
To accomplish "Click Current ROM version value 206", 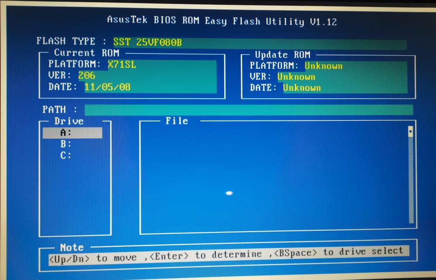I will point(86,75).
